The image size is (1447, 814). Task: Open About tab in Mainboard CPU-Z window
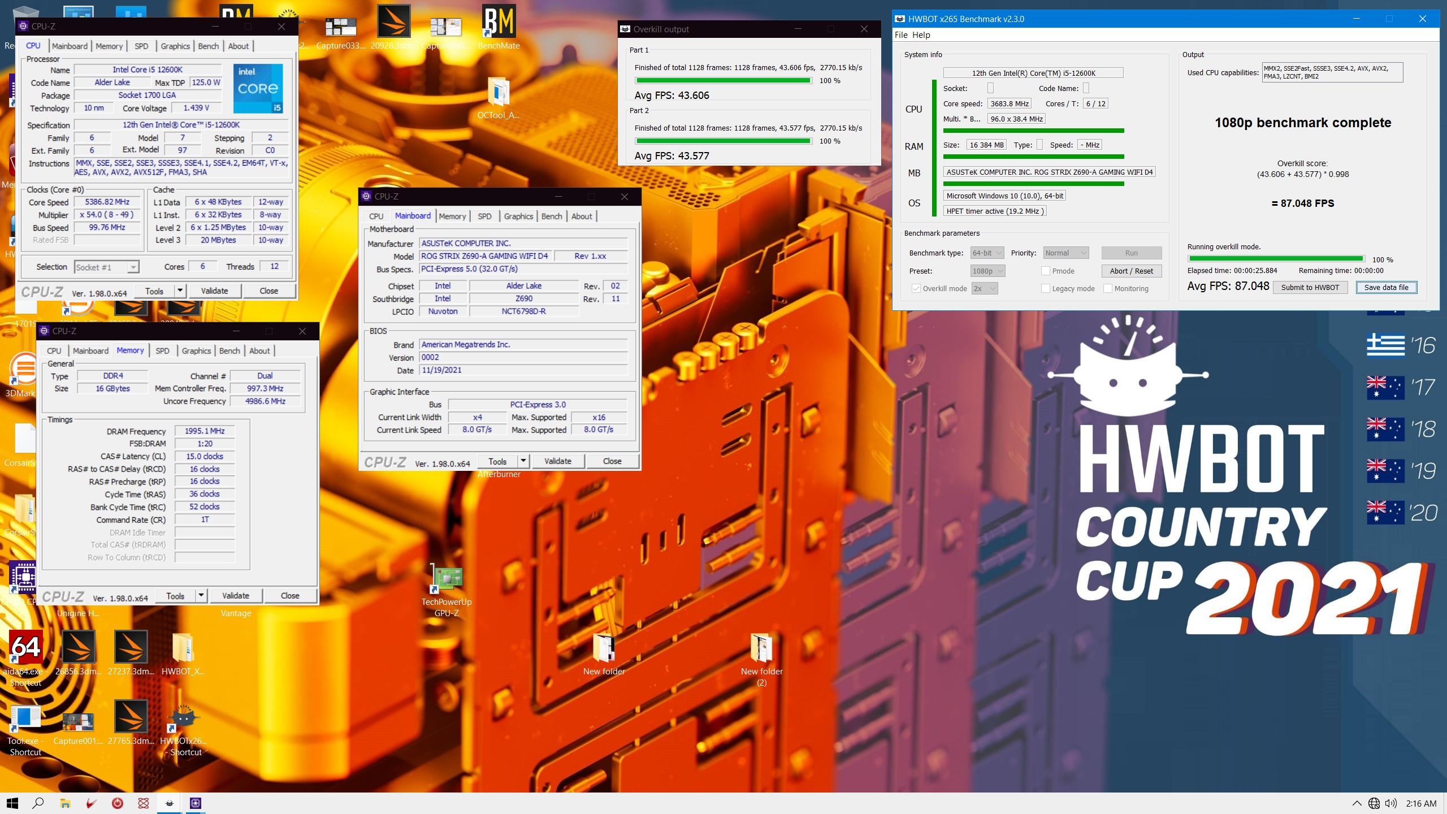[582, 216]
